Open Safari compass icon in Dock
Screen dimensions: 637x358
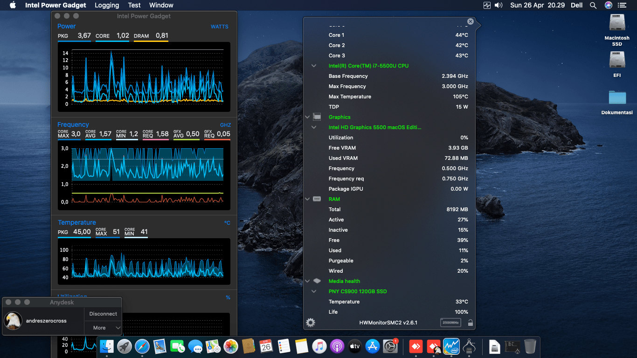click(x=142, y=346)
